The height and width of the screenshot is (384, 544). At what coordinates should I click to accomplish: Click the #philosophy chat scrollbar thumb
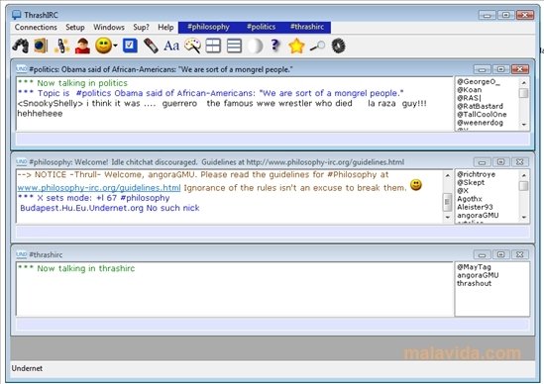point(447,202)
